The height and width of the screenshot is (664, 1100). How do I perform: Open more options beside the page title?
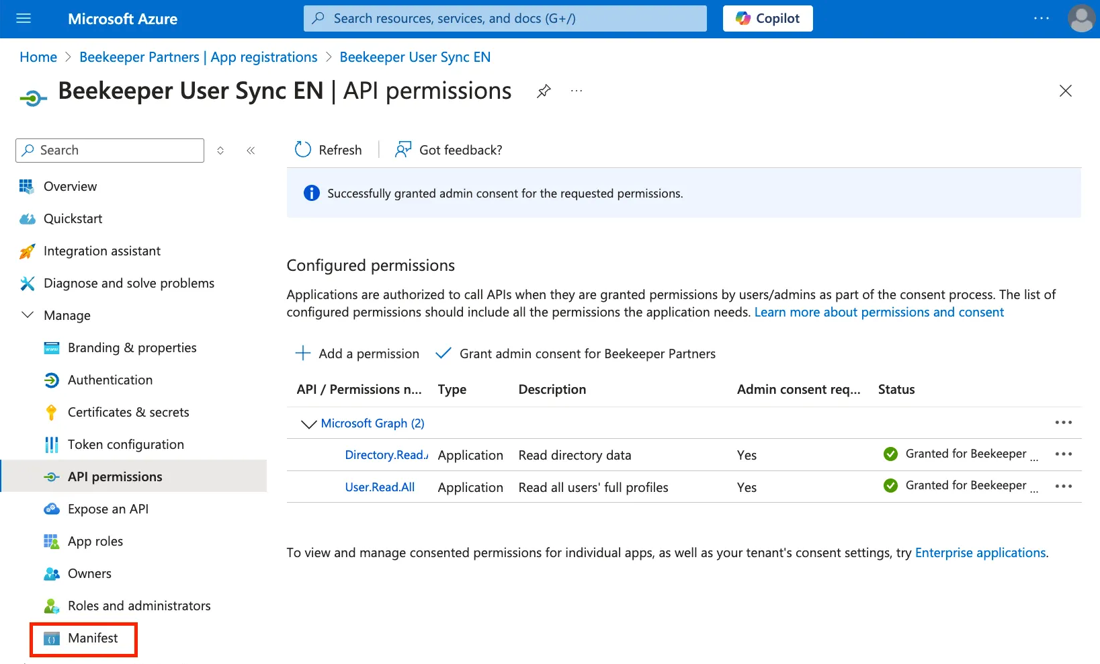click(x=577, y=91)
